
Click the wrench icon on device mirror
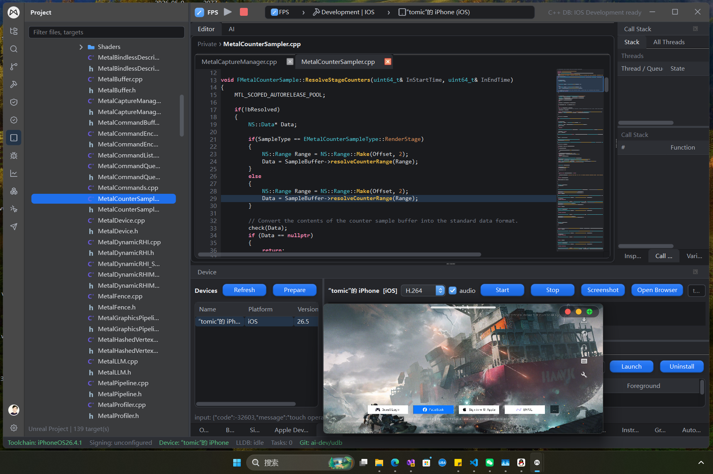(x=584, y=375)
